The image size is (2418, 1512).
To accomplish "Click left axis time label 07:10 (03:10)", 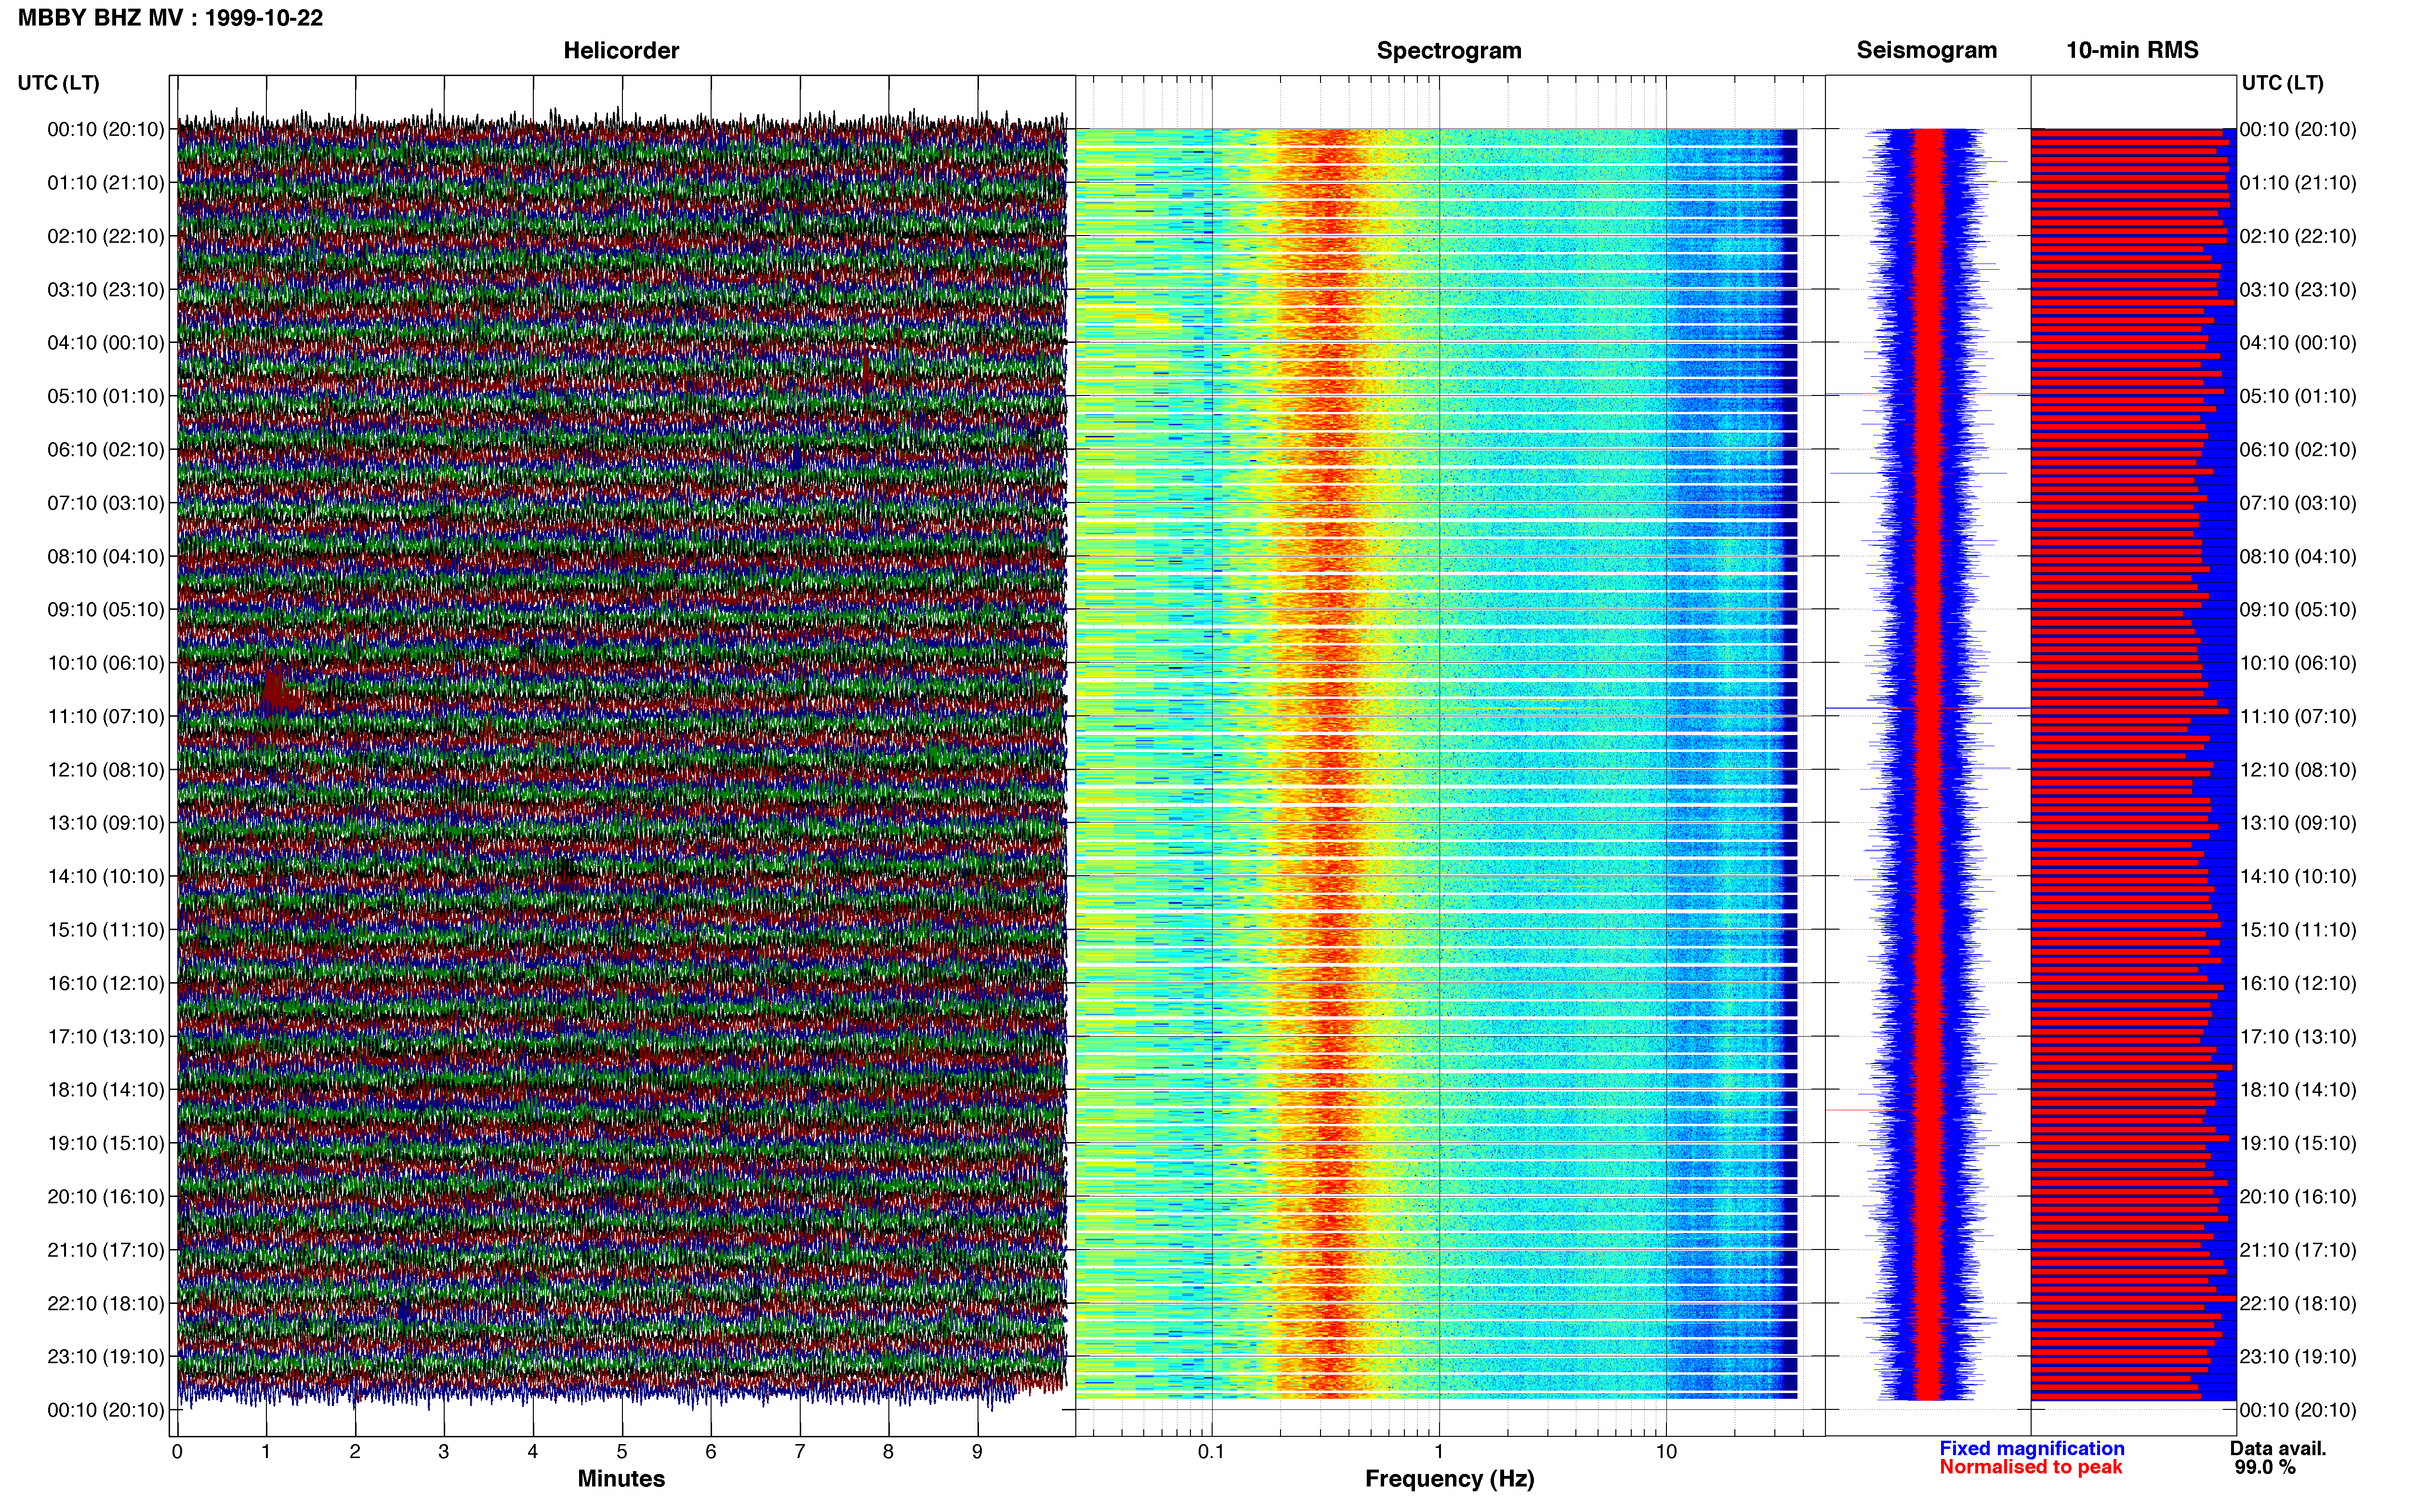I will tap(106, 503).
